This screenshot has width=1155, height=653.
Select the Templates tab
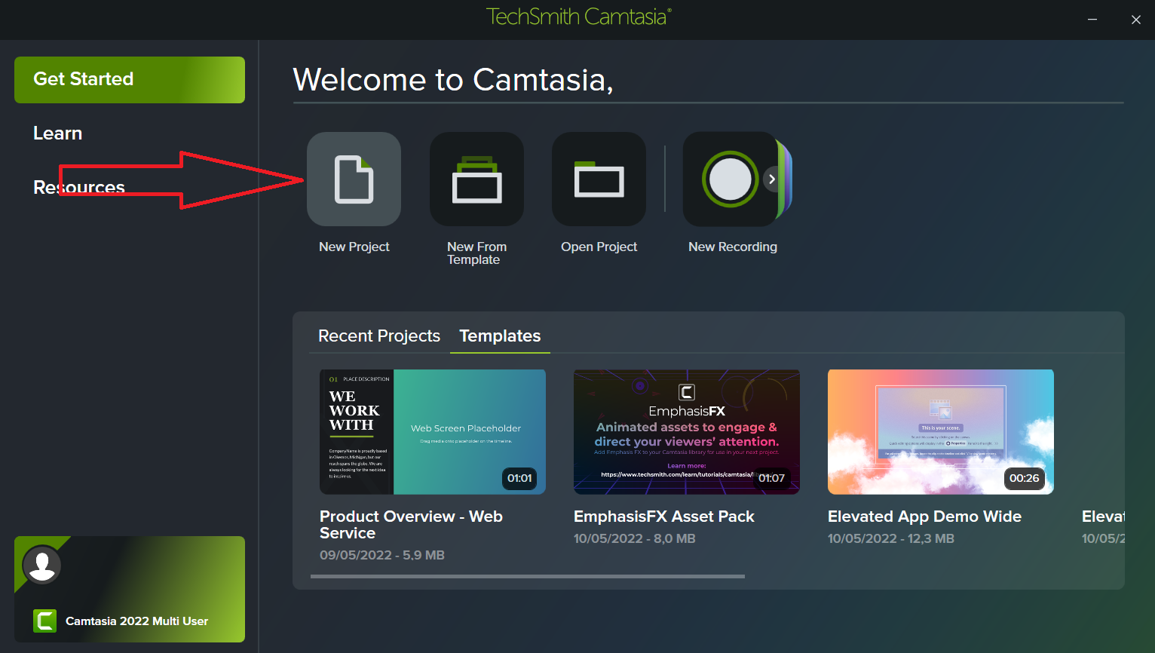[500, 336]
